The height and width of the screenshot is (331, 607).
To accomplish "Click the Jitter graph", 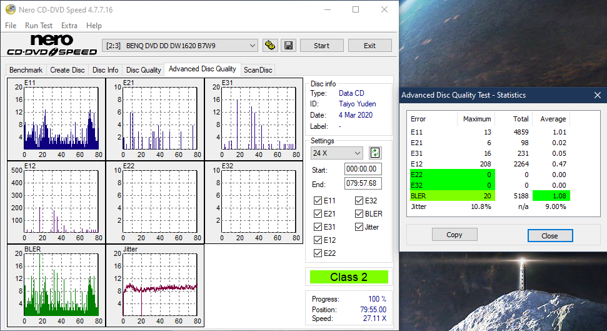I will (155, 286).
